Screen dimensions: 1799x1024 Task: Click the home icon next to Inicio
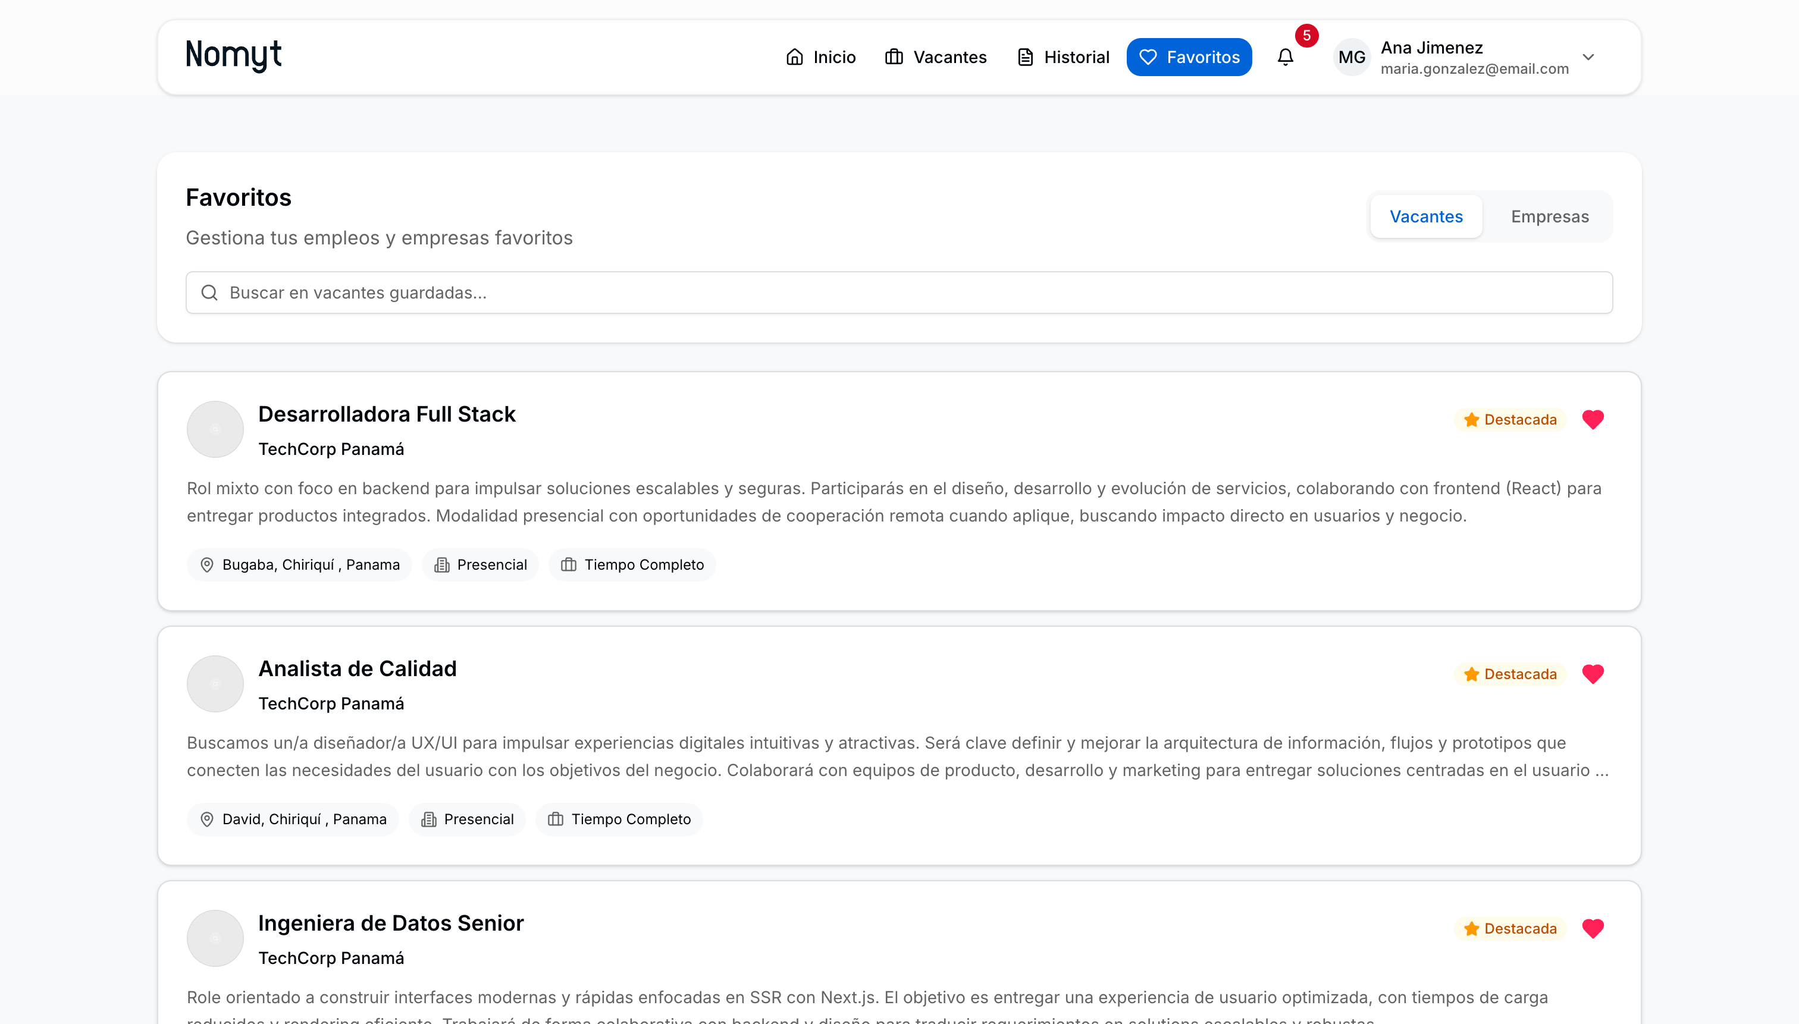795,57
